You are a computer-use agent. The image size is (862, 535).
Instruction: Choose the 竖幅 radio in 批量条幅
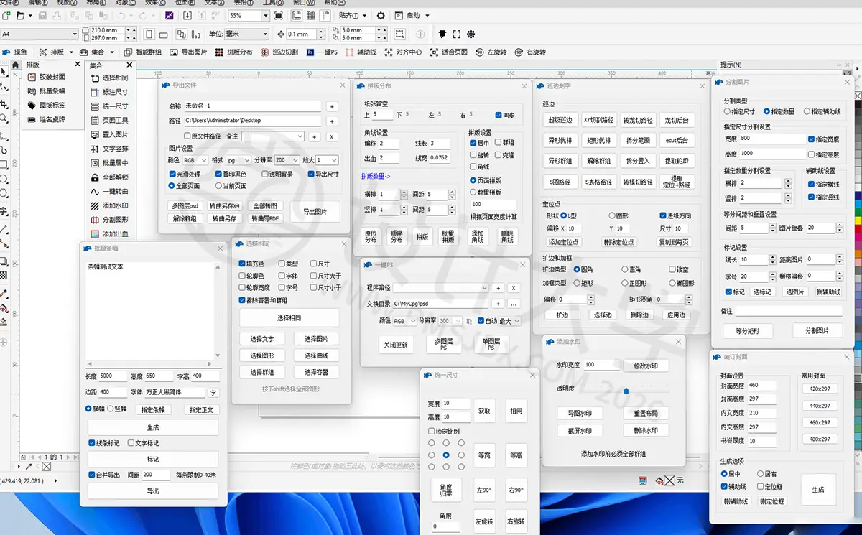pos(111,409)
